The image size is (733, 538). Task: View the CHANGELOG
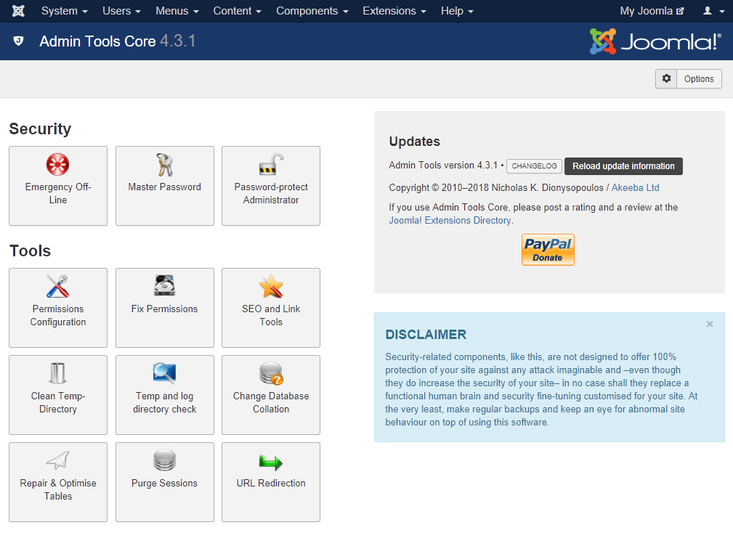(535, 166)
